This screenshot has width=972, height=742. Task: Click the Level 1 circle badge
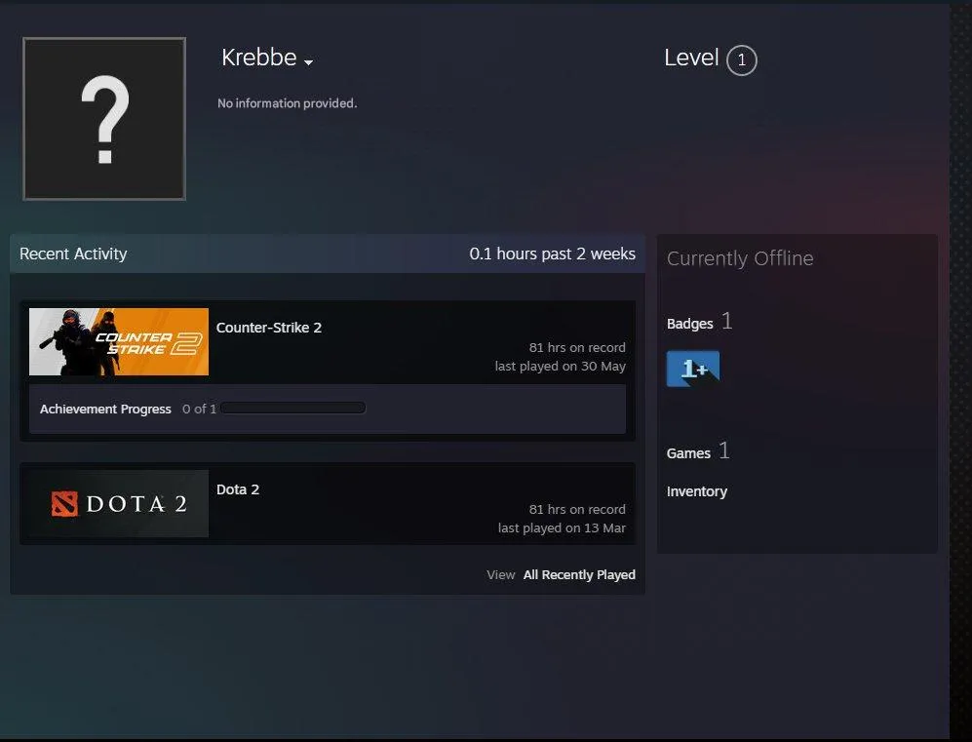click(740, 59)
